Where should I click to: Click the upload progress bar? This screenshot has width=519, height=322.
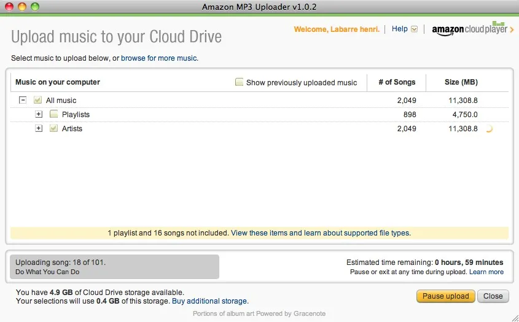click(114, 267)
